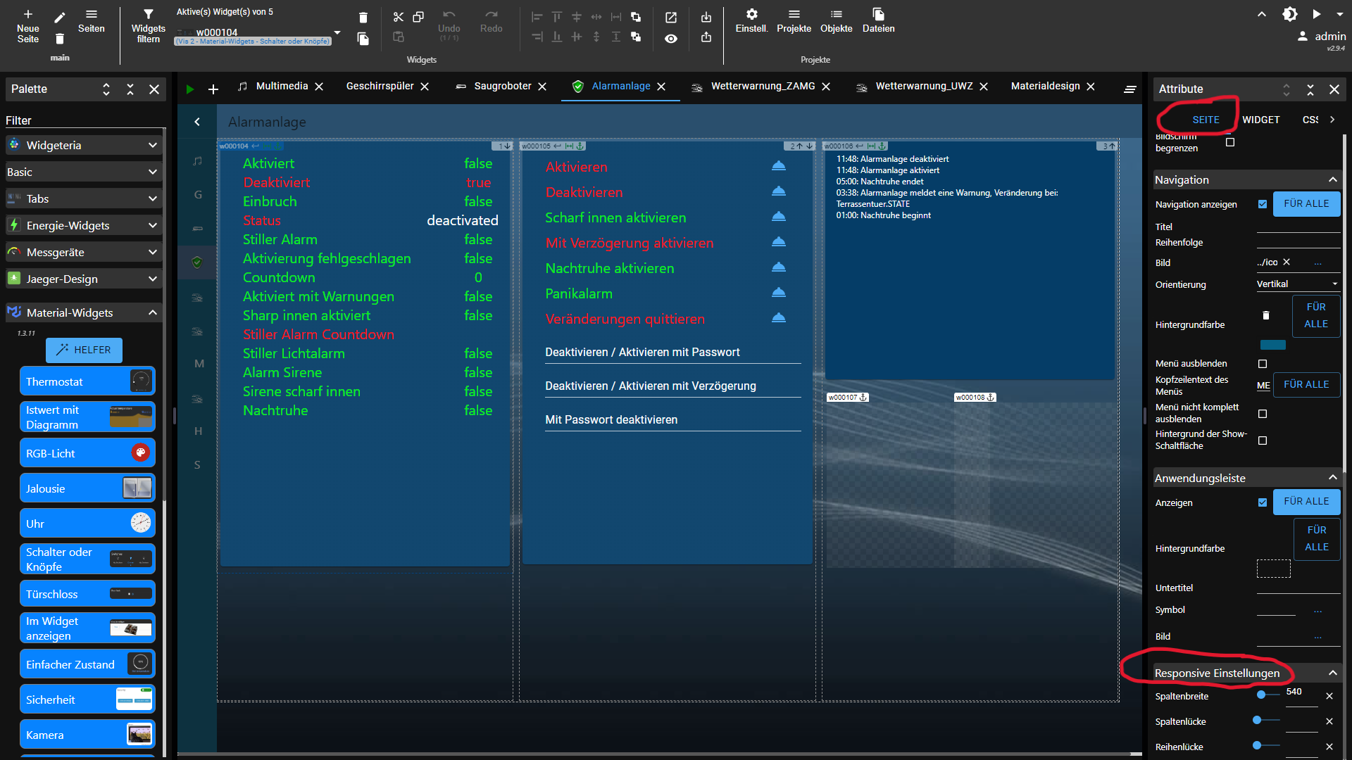
Task: Switch to WIDGET attributes tab
Action: click(1260, 120)
